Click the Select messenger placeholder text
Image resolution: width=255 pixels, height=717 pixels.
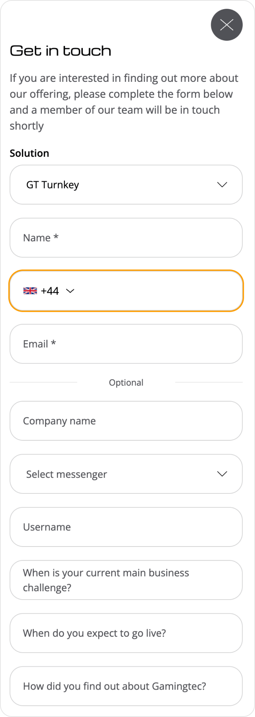(x=67, y=474)
